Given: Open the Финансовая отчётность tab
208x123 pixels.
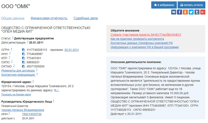Looking at the screenshot, I should click(x=49, y=18).
